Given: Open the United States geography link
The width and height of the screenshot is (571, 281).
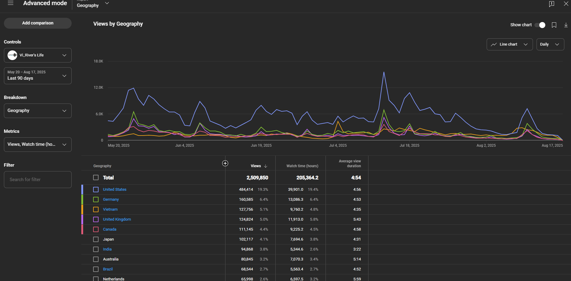Looking at the screenshot, I should [x=115, y=190].
